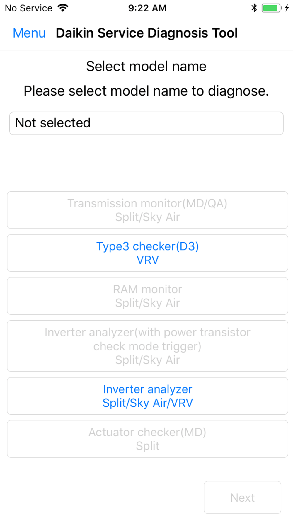Tap 'Please select model name to diagnose' text
The width and height of the screenshot is (293, 521).
146,91
